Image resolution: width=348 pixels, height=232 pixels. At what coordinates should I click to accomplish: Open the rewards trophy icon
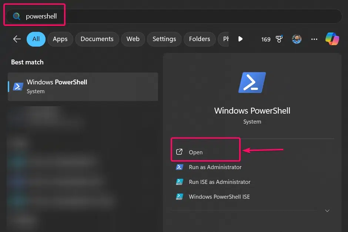(279, 39)
